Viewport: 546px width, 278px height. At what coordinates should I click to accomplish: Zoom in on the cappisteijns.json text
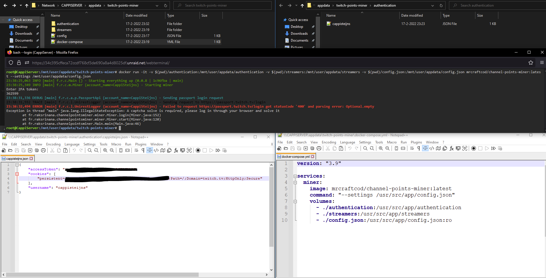tap(105, 150)
